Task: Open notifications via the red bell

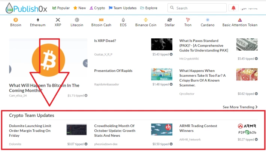Action: pos(233,8)
